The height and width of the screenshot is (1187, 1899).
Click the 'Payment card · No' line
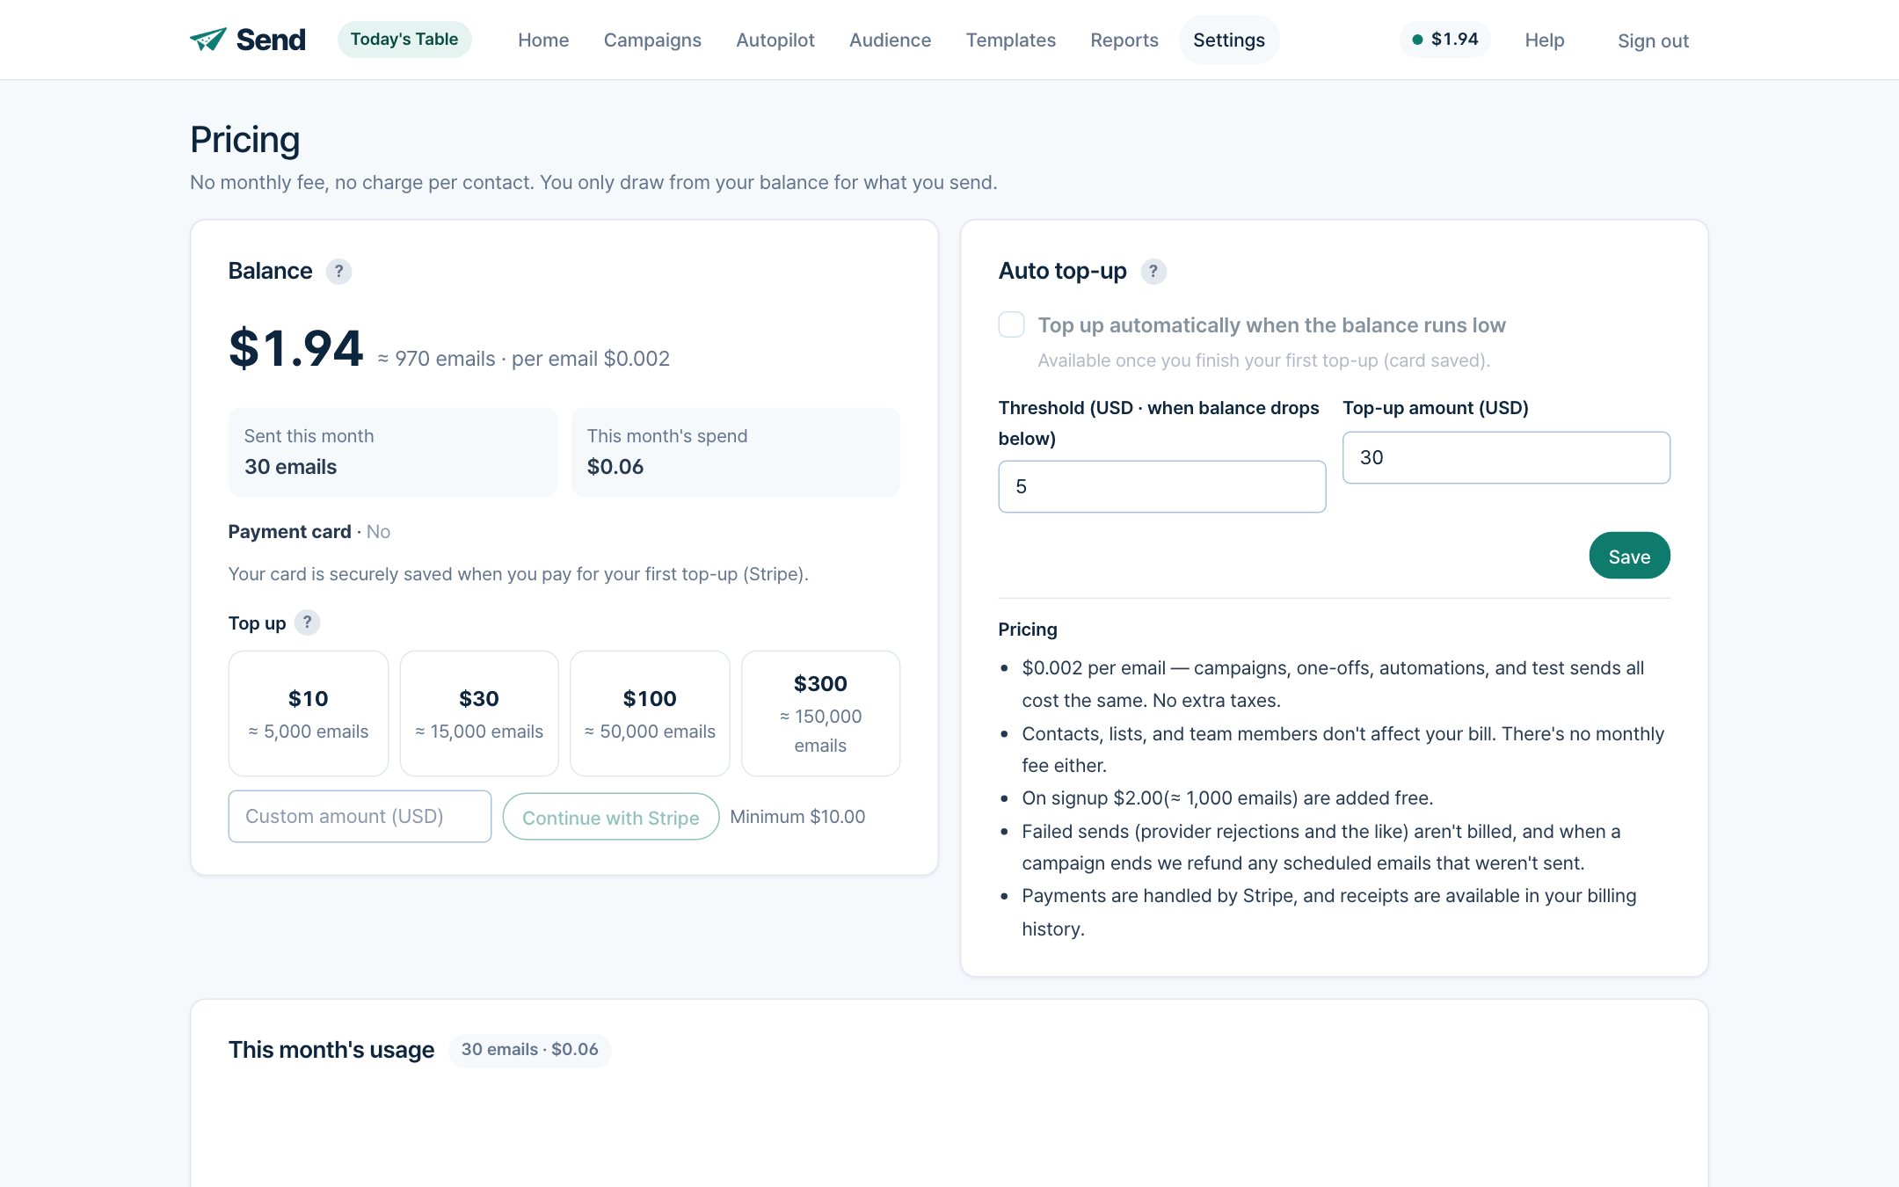pos(309,532)
